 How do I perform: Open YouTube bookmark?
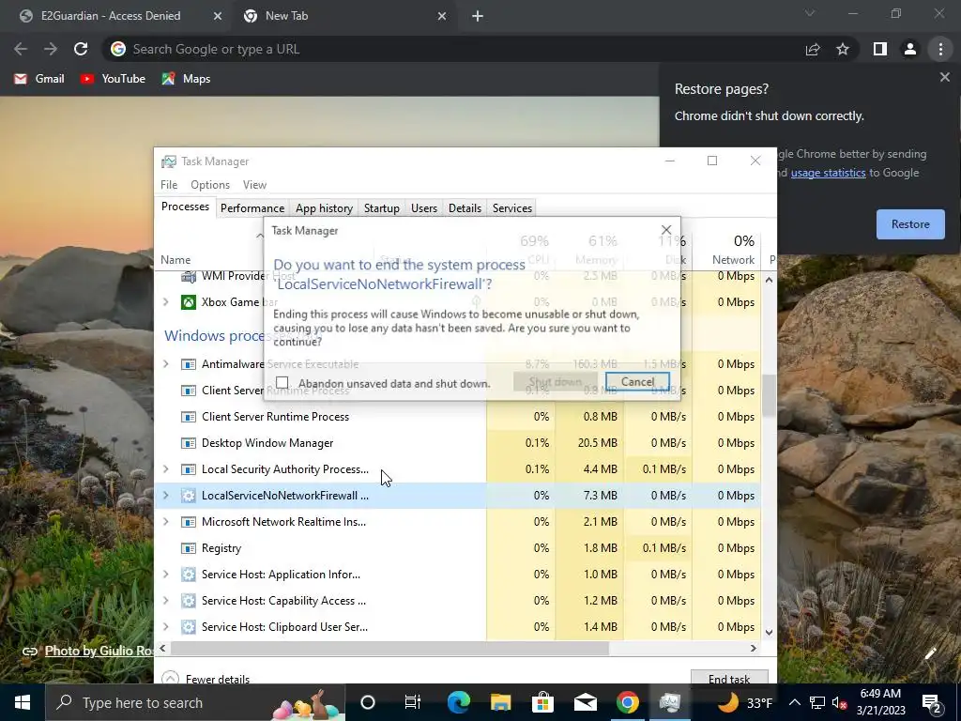click(x=113, y=79)
